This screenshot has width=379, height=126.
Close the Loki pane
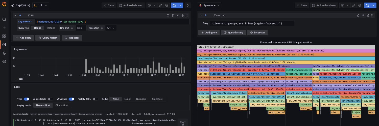[109, 5]
